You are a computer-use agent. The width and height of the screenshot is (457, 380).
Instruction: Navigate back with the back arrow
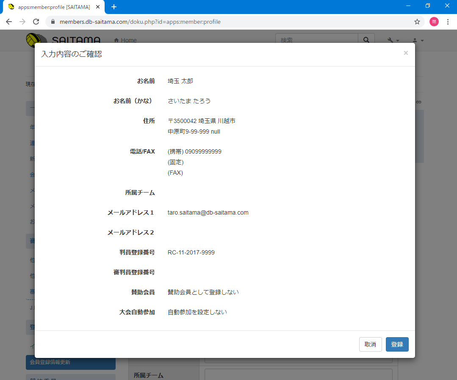pyautogui.click(x=9, y=22)
